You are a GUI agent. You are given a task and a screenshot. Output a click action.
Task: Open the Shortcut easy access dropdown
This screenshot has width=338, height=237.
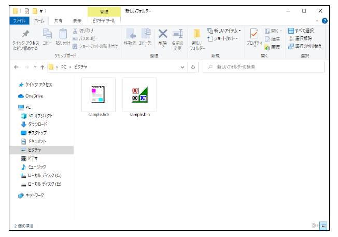223,38
